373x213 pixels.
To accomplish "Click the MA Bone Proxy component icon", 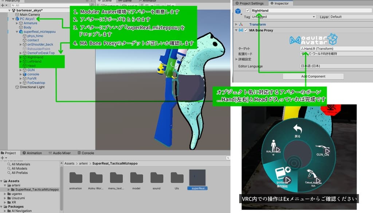I will pos(241,30).
